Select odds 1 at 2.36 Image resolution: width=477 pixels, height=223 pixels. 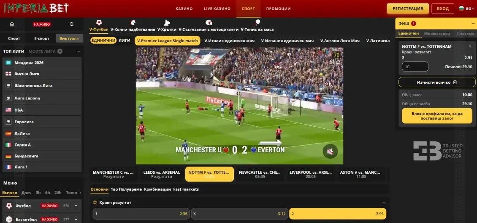pos(141,214)
